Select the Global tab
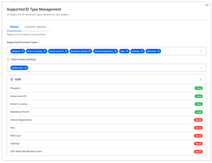The height and width of the screenshot is (163, 212). (14, 27)
